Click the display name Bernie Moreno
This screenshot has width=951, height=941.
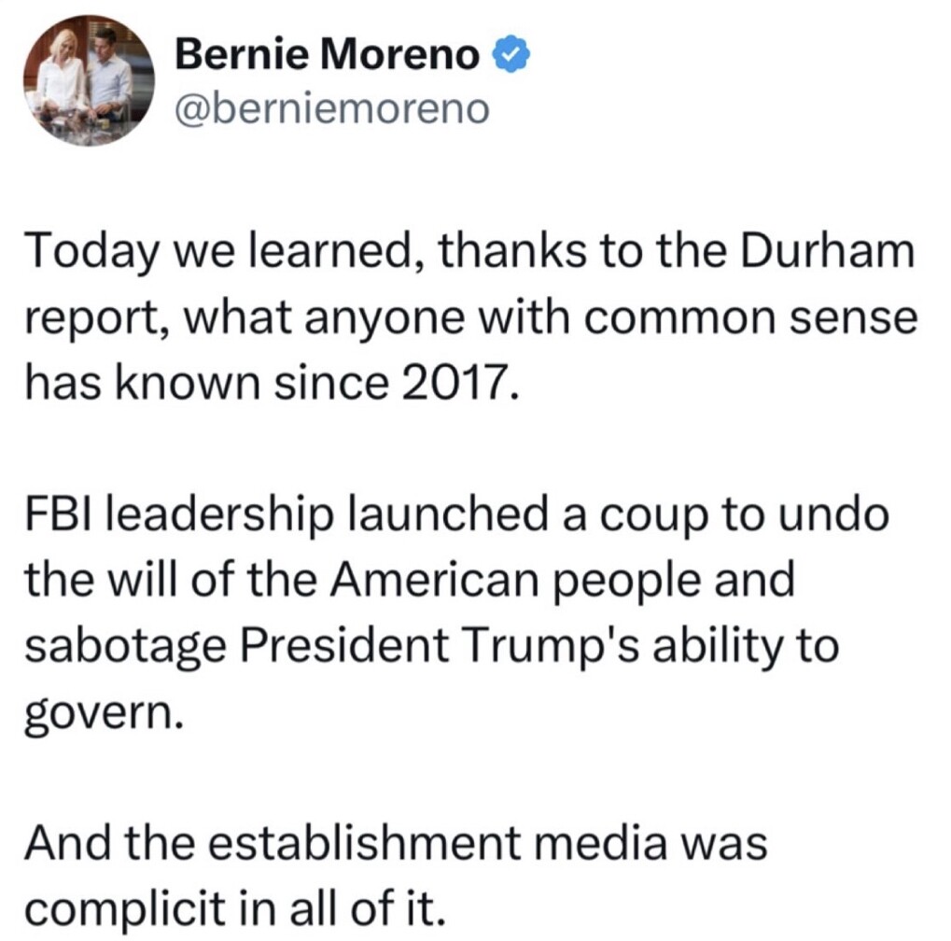point(328,54)
